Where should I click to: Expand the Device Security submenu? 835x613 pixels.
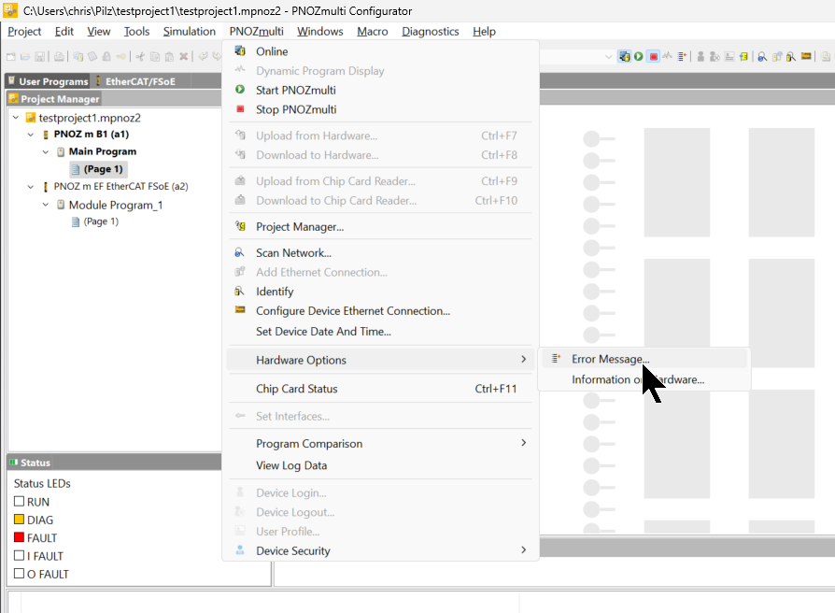[523, 550]
